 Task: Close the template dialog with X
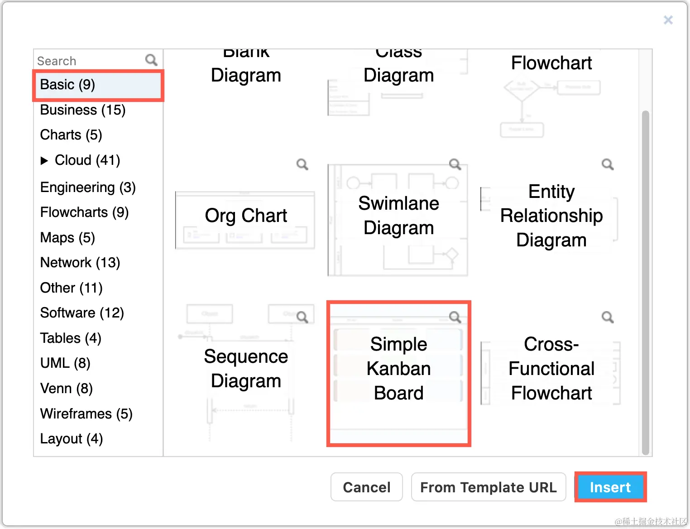[x=668, y=20]
